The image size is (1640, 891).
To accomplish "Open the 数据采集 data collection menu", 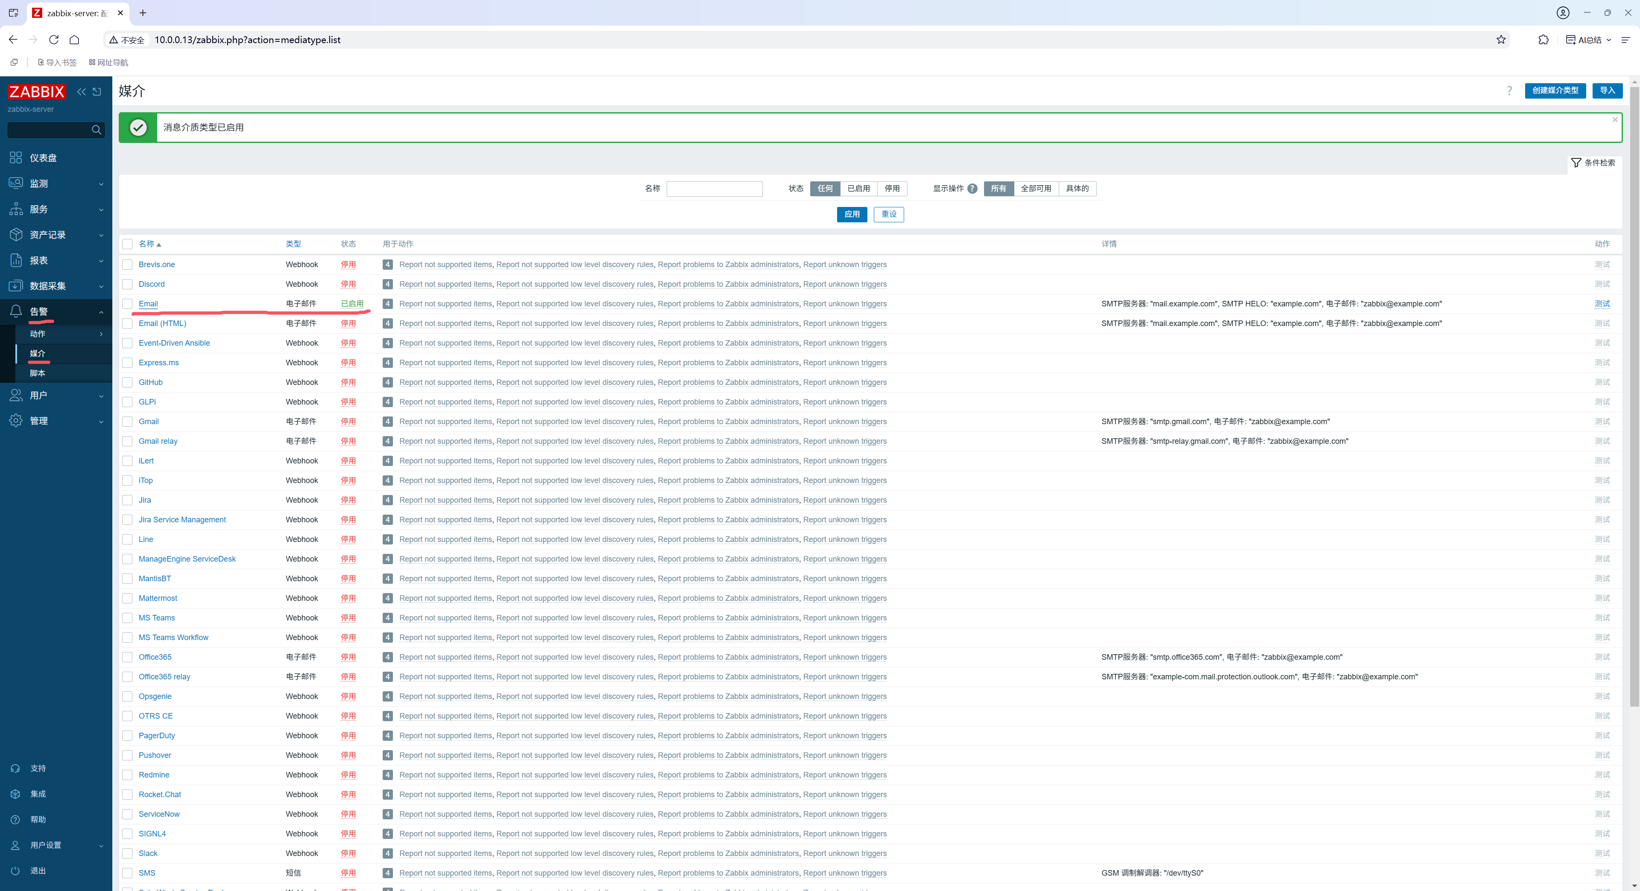I will [56, 285].
